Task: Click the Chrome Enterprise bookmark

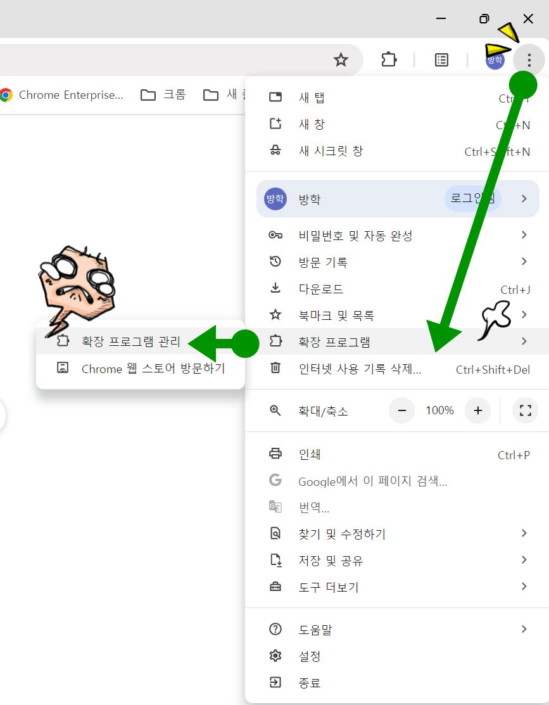Action: click(63, 94)
